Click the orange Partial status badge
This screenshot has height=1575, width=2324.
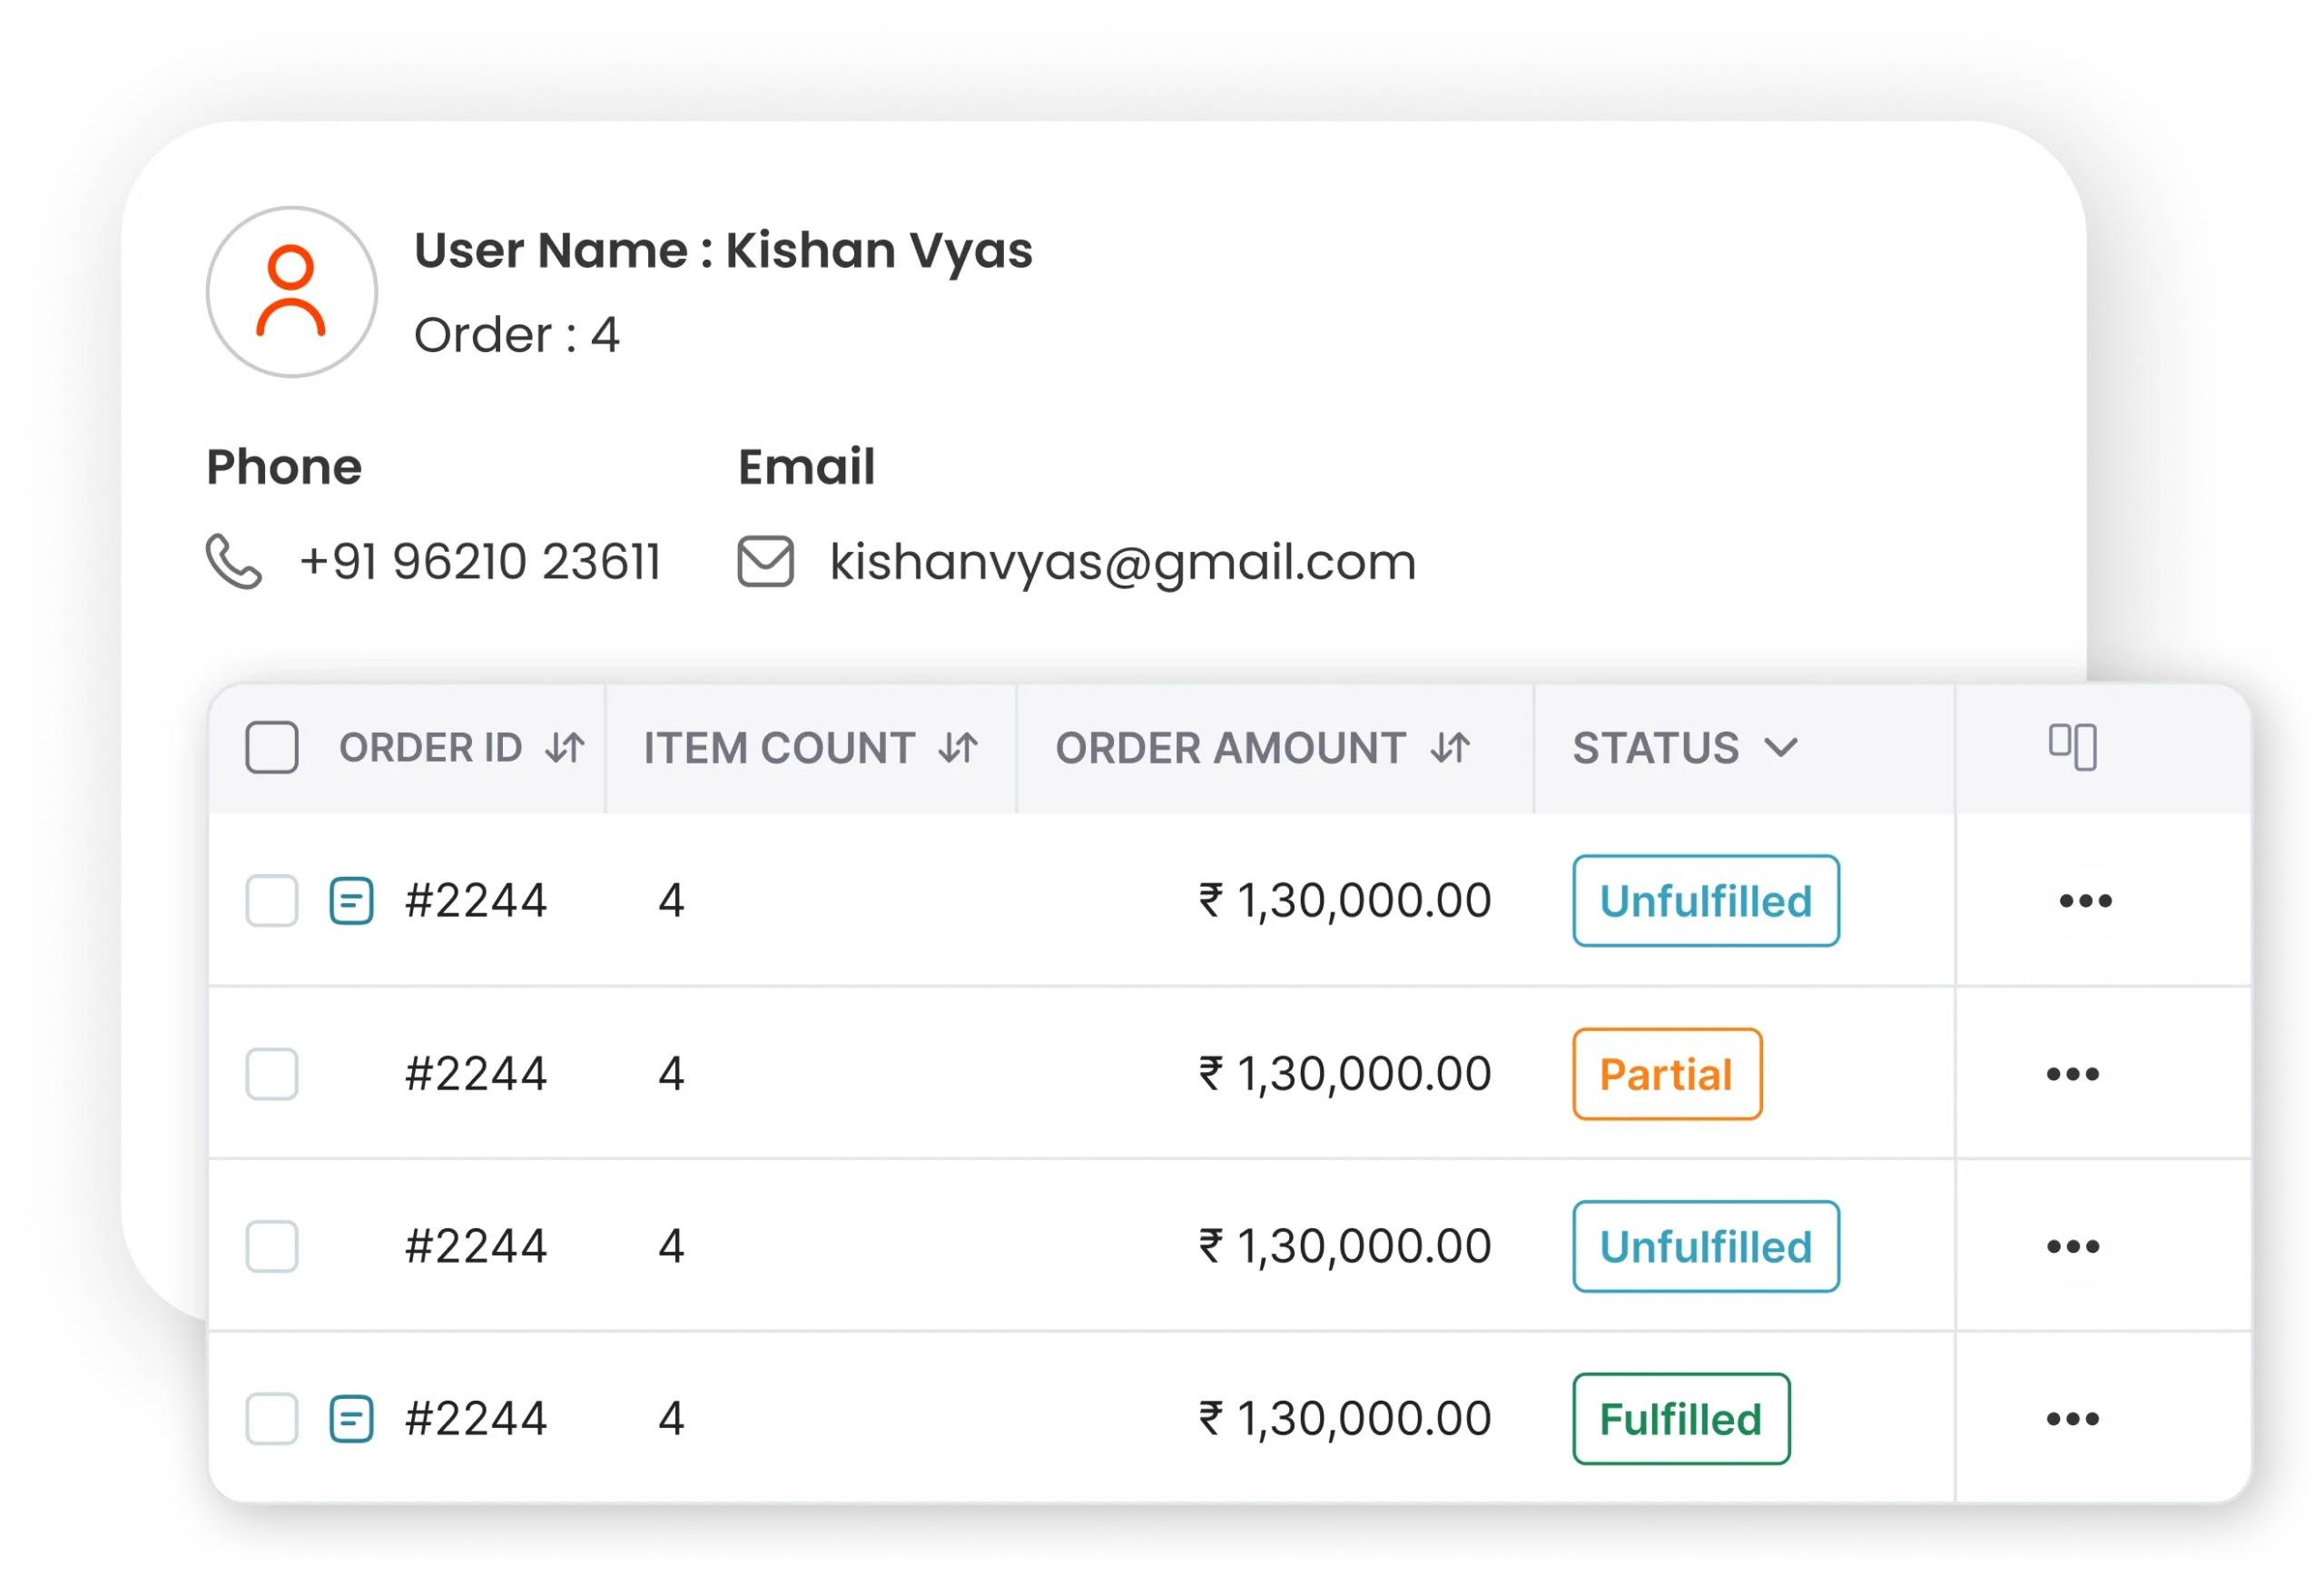tap(1667, 1074)
